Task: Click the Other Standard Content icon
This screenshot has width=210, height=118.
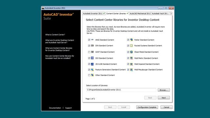Action: click(92, 75)
